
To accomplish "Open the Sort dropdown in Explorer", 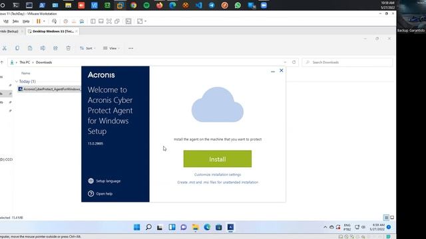I will pyautogui.click(x=87, y=48).
